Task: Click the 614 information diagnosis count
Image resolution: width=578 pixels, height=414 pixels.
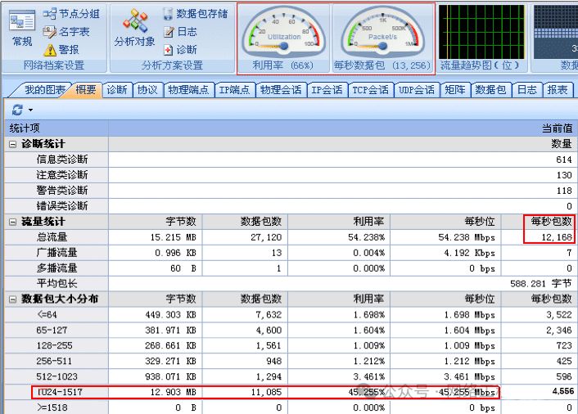Action: 564,160
